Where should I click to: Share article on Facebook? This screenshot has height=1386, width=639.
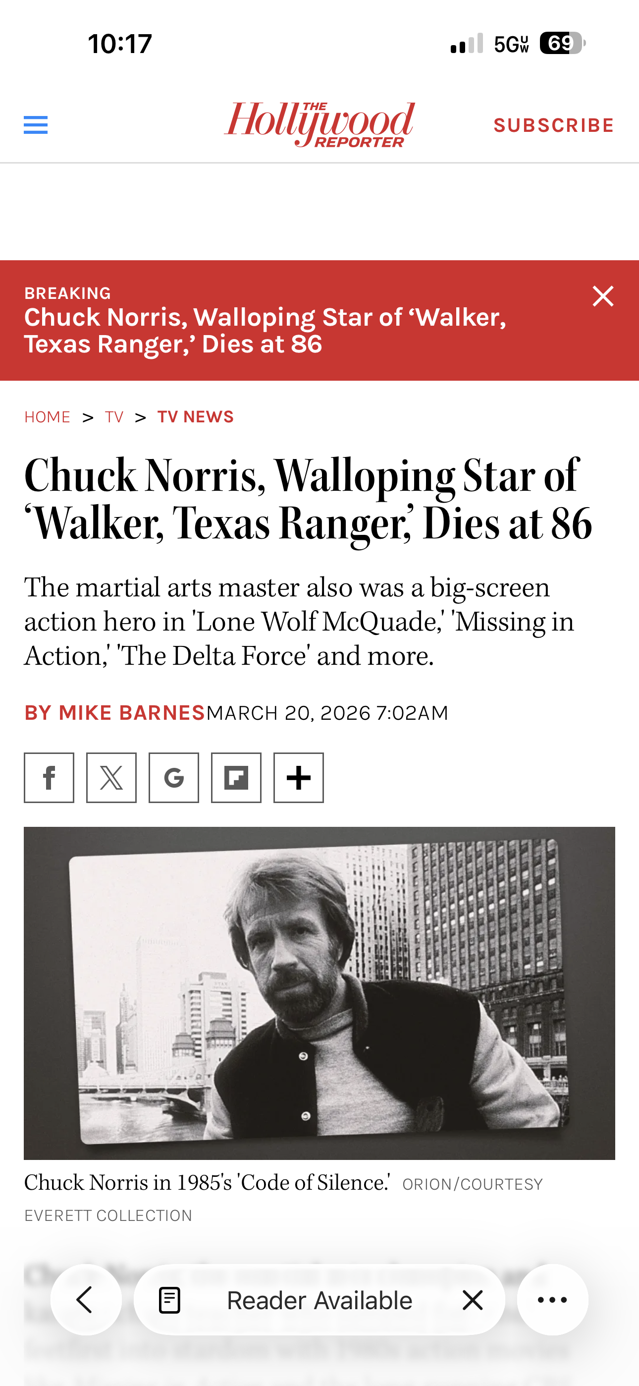click(49, 777)
